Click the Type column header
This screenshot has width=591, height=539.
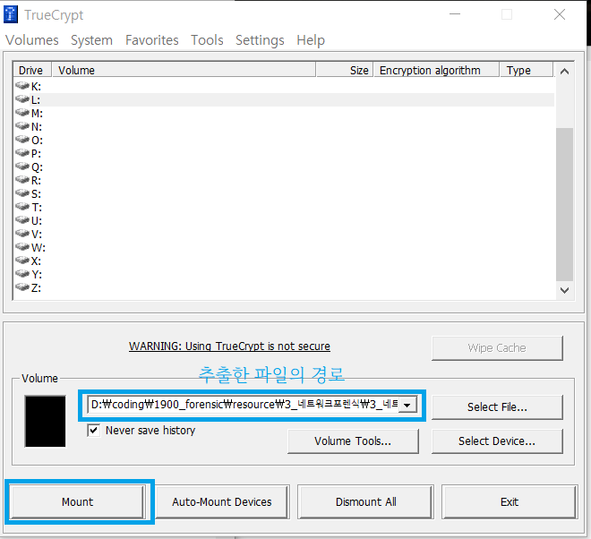pyautogui.click(x=527, y=70)
